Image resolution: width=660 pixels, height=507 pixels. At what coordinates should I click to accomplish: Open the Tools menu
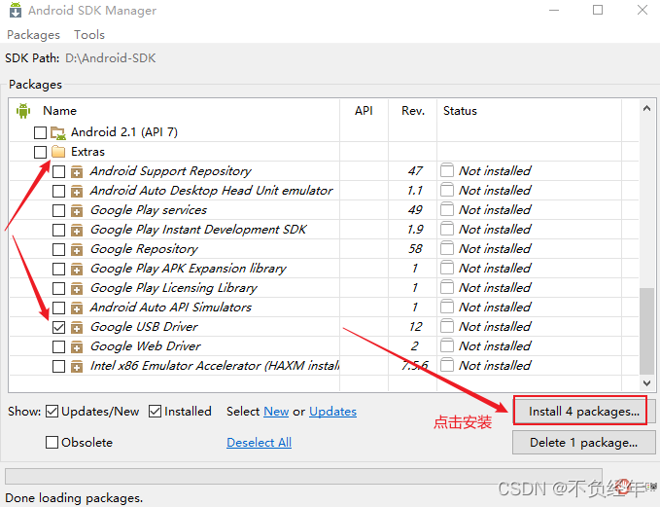click(x=89, y=35)
